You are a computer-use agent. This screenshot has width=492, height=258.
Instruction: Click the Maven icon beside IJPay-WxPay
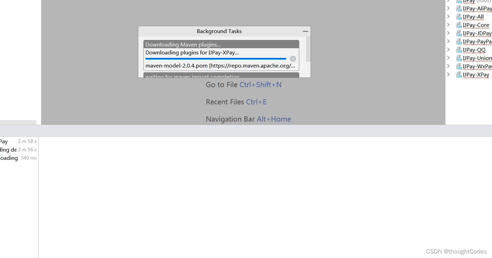pyautogui.click(x=459, y=66)
